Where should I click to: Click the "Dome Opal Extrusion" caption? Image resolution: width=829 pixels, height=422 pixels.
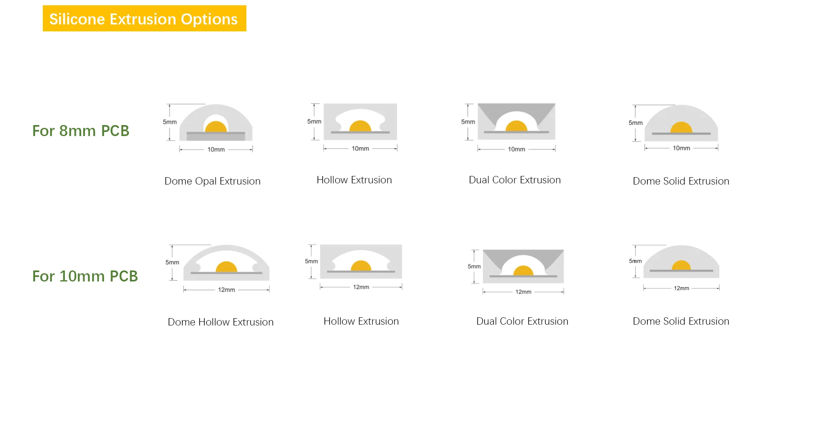(x=212, y=181)
